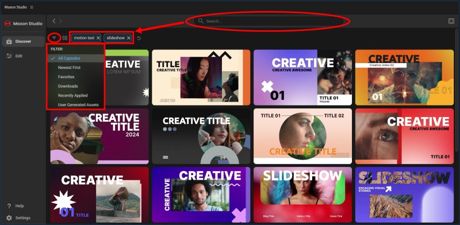Click the slideshow search tag

(x=118, y=38)
